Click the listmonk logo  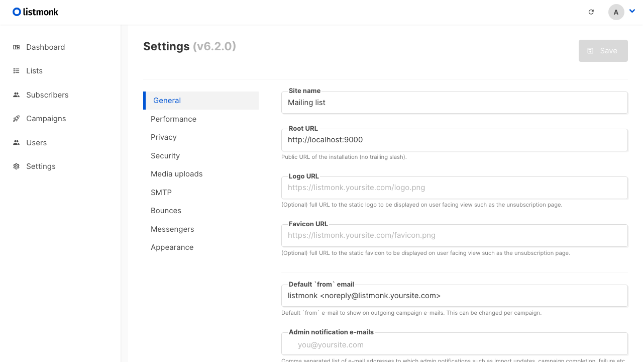coord(35,12)
